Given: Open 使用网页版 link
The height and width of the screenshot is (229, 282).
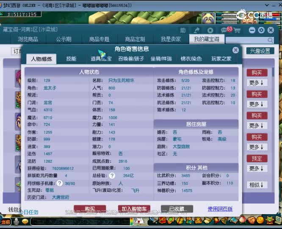Looking at the screenshot, I should pyautogui.click(x=220, y=209).
